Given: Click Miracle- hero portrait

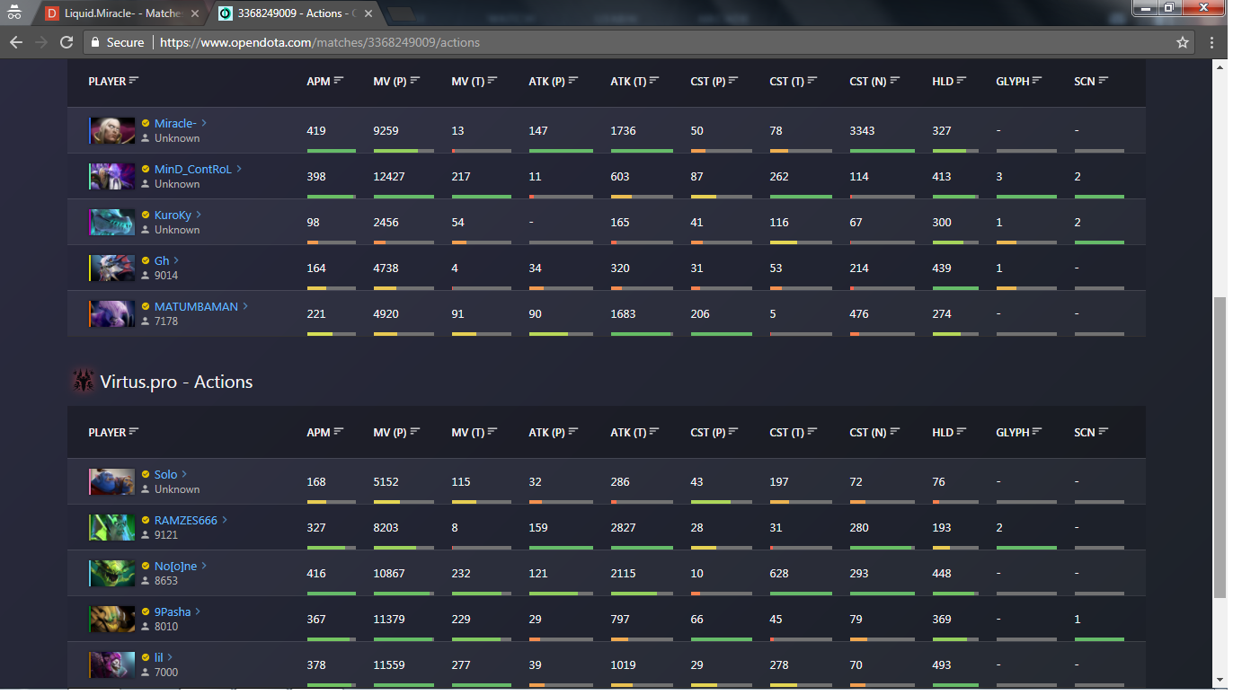Looking at the screenshot, I should click(x=111, y=130).
